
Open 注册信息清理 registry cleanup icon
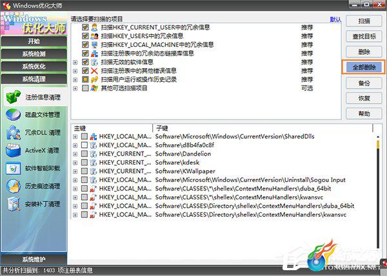click(x=13, y=97)
